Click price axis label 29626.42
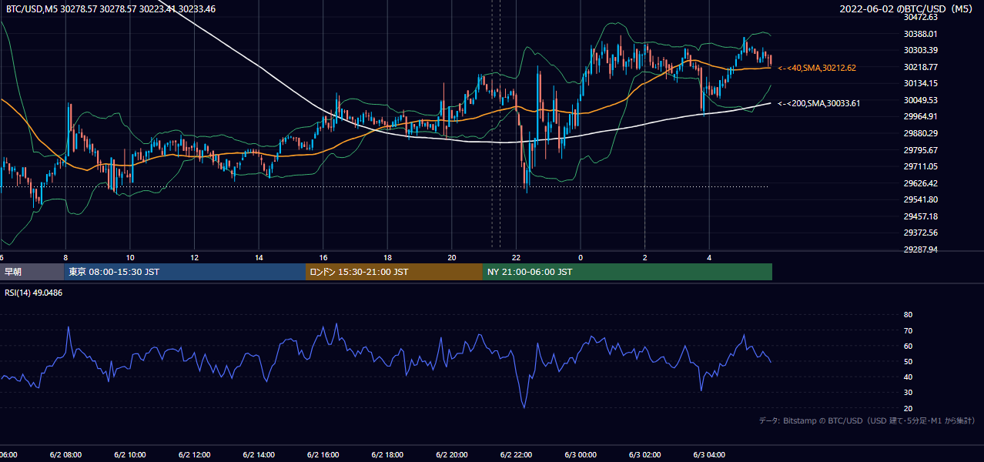 (920, 183)
